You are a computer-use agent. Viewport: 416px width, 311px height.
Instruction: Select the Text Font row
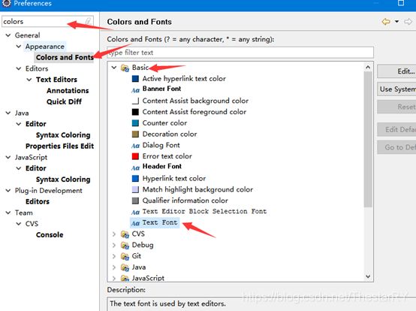point(155,223)
